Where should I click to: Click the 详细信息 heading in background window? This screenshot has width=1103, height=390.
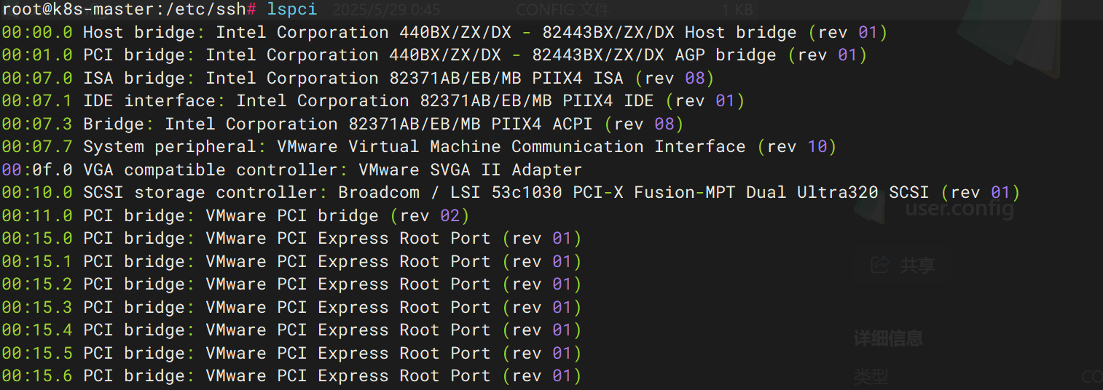(888, 338)
